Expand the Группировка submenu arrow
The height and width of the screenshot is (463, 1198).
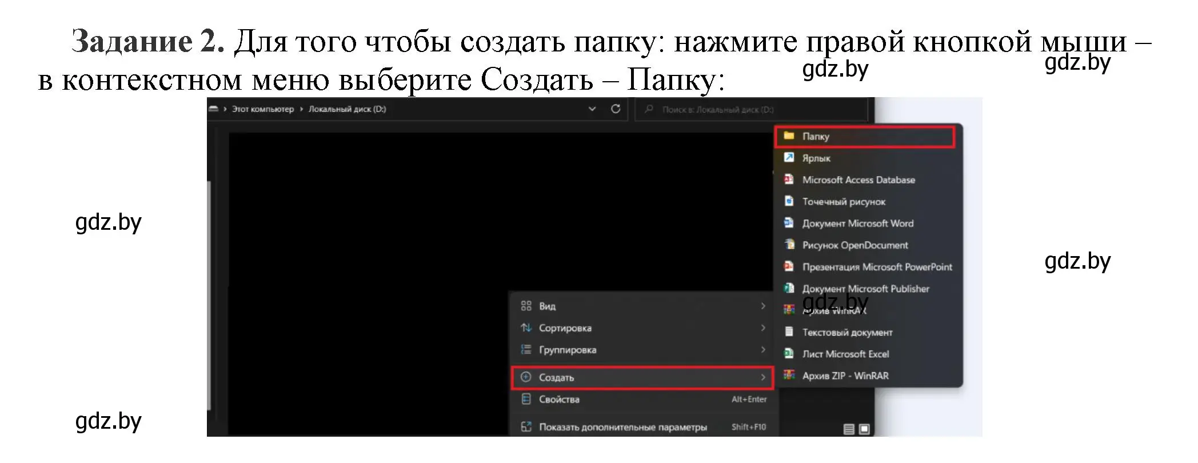(x=763, y=350)
